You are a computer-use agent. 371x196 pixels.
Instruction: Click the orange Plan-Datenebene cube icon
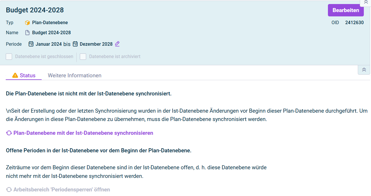point(28,23)
